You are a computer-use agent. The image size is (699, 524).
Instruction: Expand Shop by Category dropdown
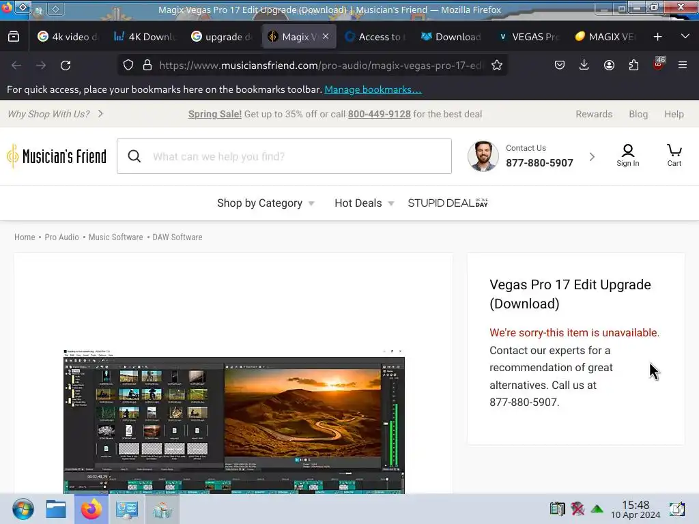[266, 203]
